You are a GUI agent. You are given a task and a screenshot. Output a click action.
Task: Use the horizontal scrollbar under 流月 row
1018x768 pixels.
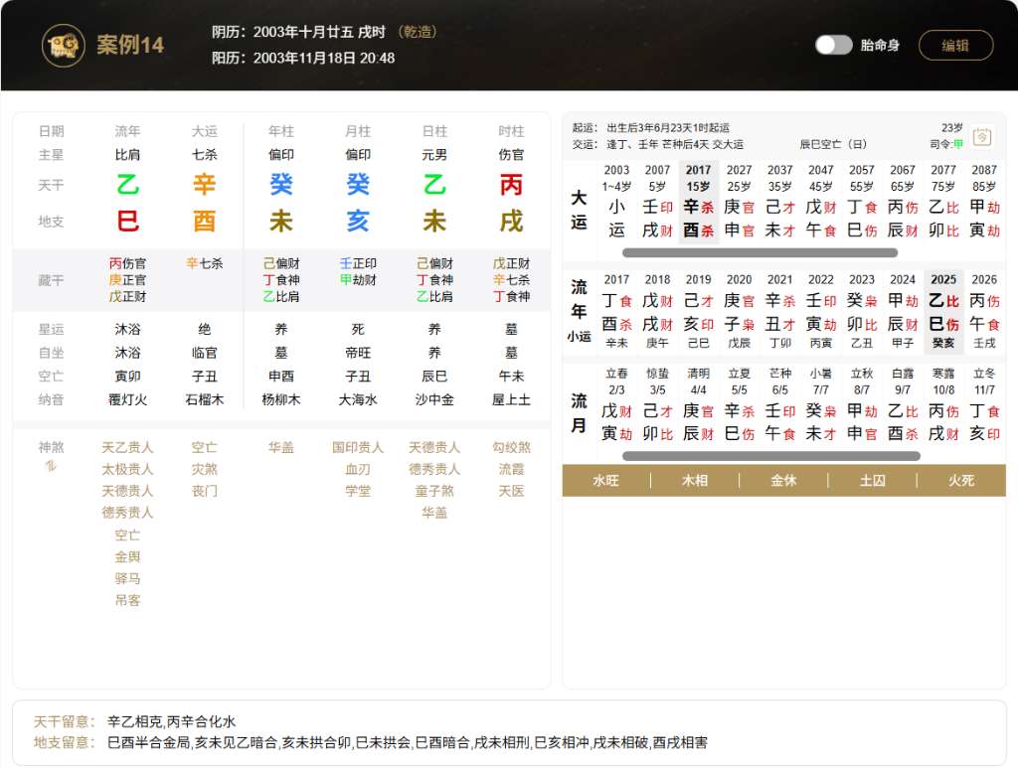(x=771, y=456)
